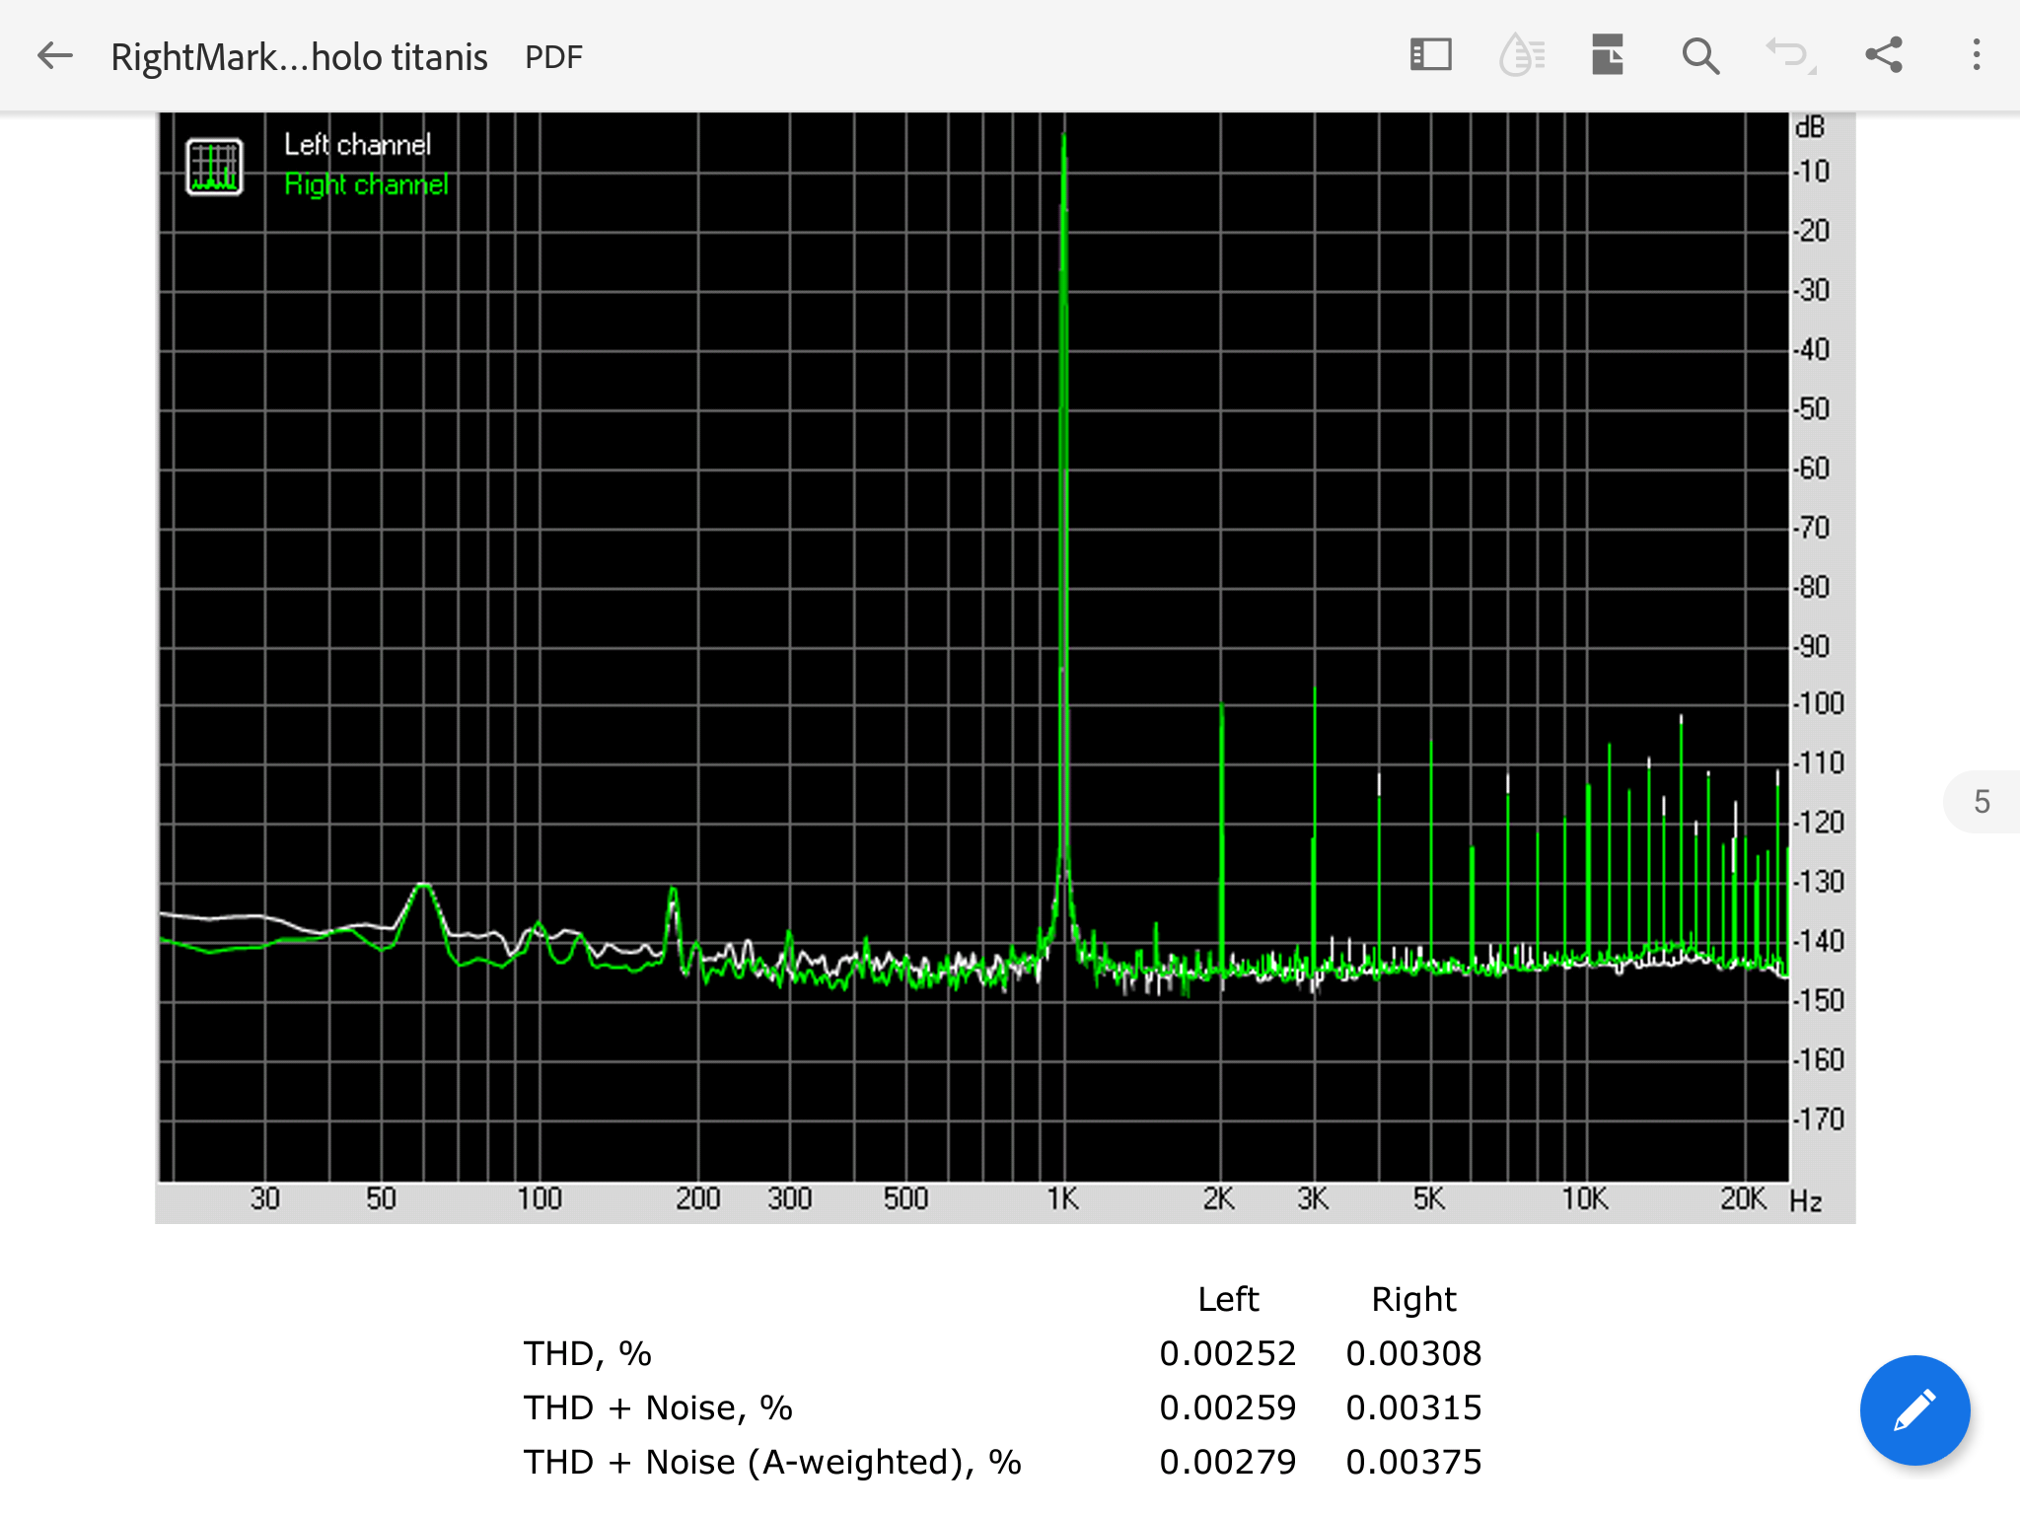This screenshot has width=2020, height=1515.
Task: Tap the 1K frequency axis label
Action: pyautogui.click(x=1062, y=1199)
